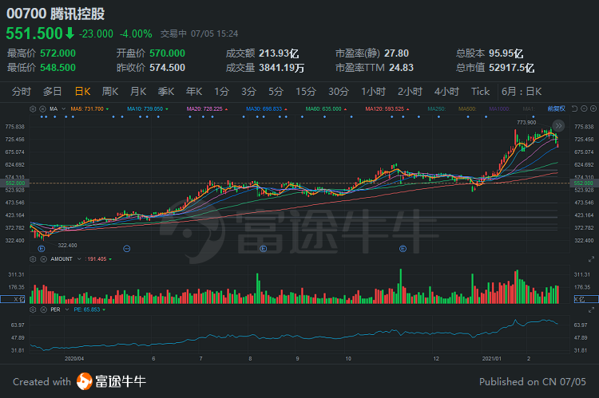Screen dimensions: 599x398
Task: Click the left X亿 unit box
Action: (x=13, y=299)
